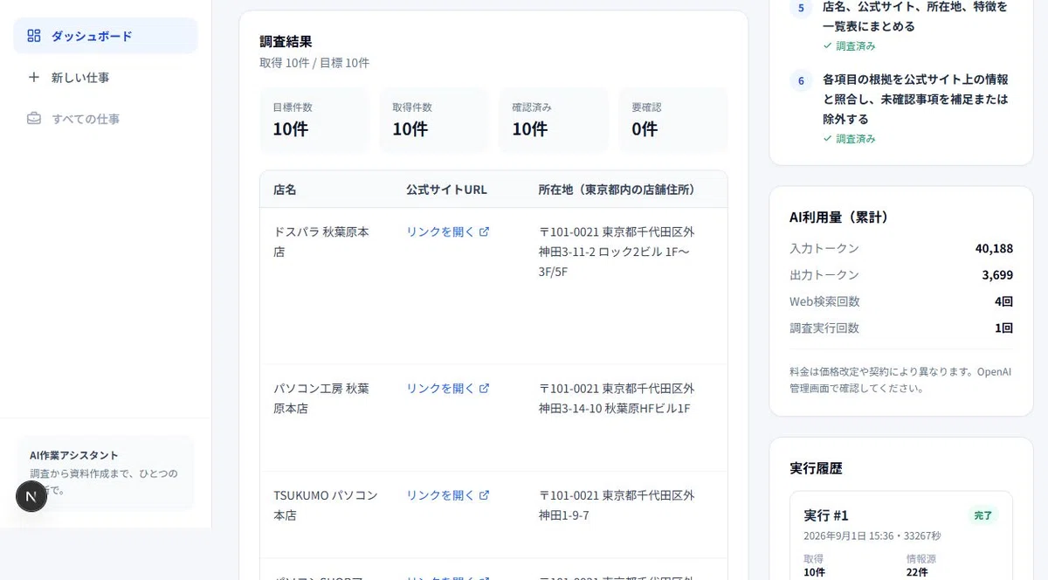Click the 調査済み status under step 5
This screenshot has height=580, width=1048.
point(849,45)
